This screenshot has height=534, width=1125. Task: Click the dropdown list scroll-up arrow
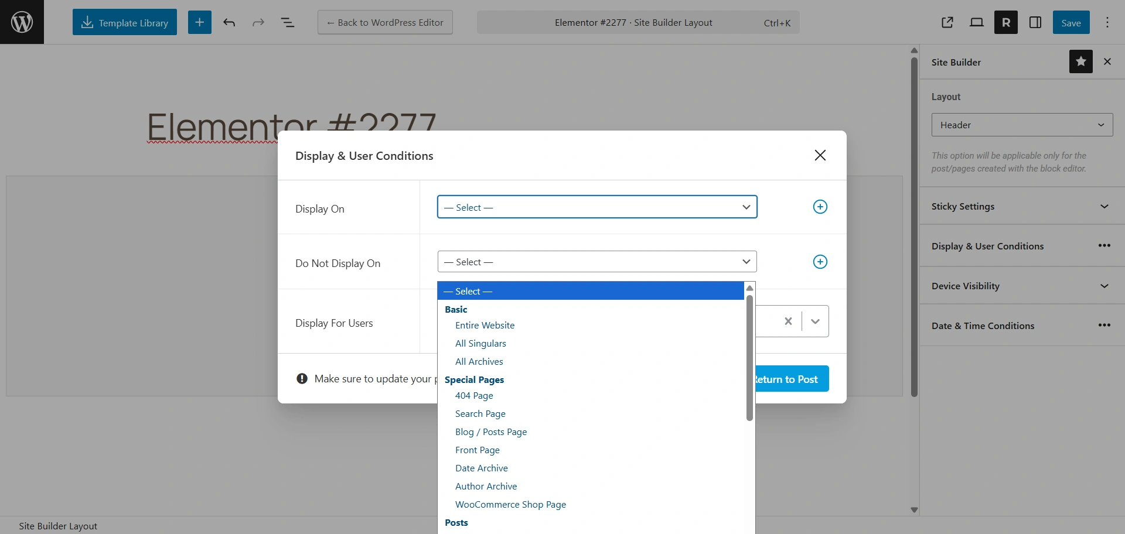[749, 287]
